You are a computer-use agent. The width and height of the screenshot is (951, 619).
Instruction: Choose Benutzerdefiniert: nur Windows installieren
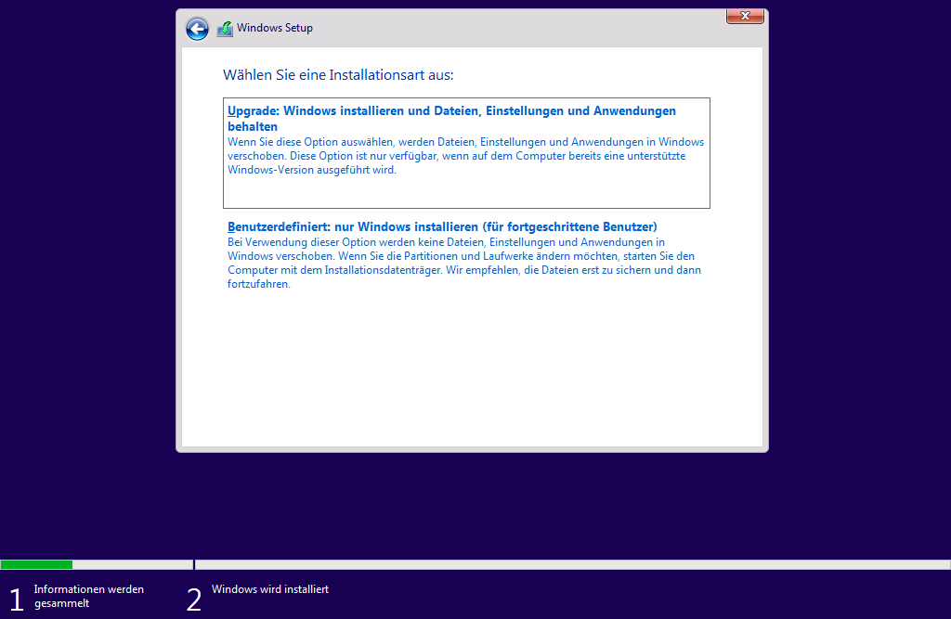(x=442, y=226)
